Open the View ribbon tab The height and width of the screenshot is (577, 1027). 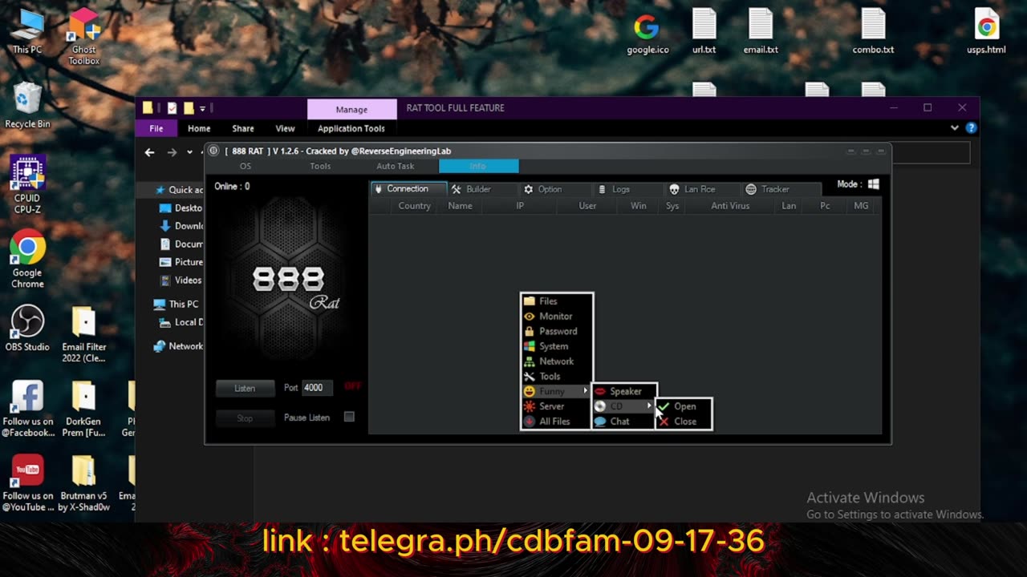tap(286, 128)
